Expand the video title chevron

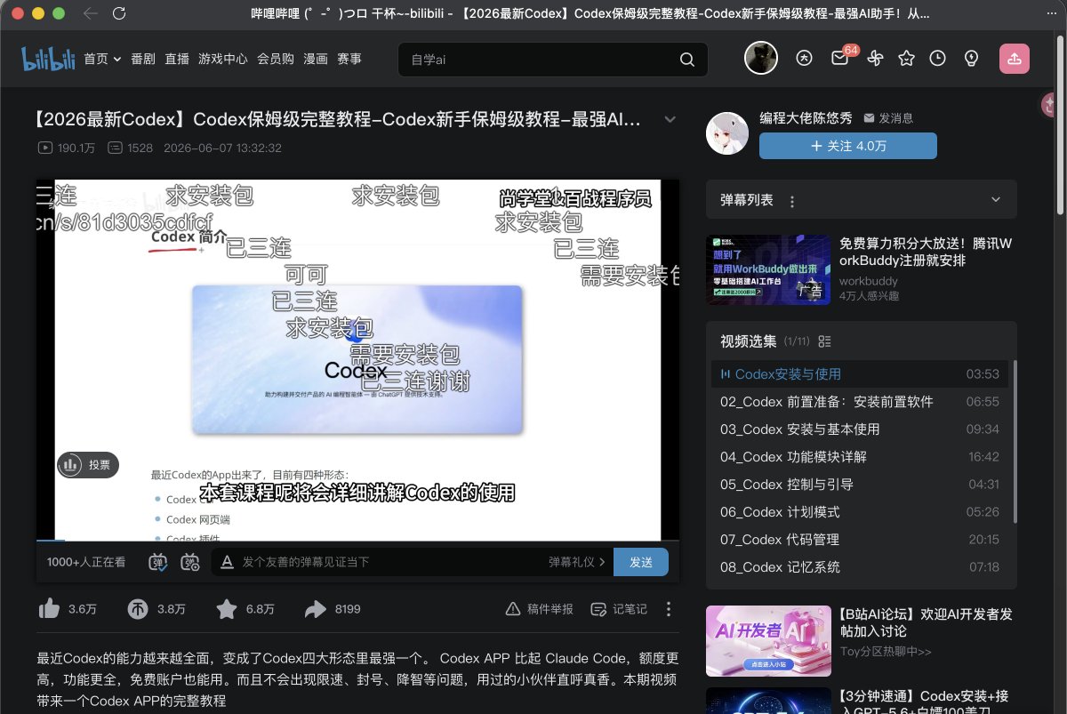pos(670,120)
